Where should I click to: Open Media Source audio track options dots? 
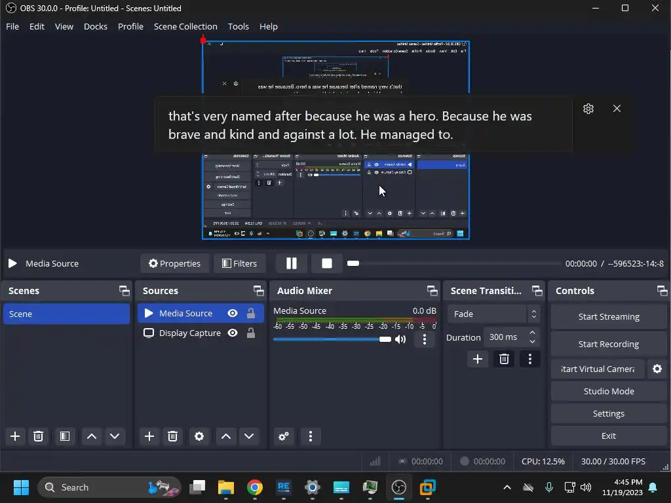coord(425,340)
